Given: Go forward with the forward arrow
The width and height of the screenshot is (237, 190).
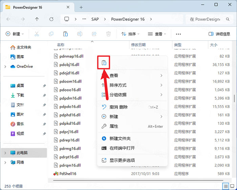Looking at the screenshot, I should click(23, 19).
